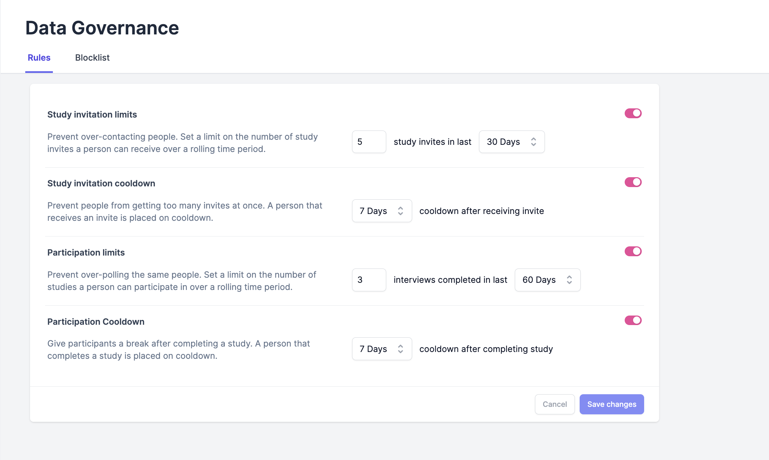Image resolution: width=769 pixels, height=460 pixels.
Task: Switch to the Blocklist tab
Action: 92,58
